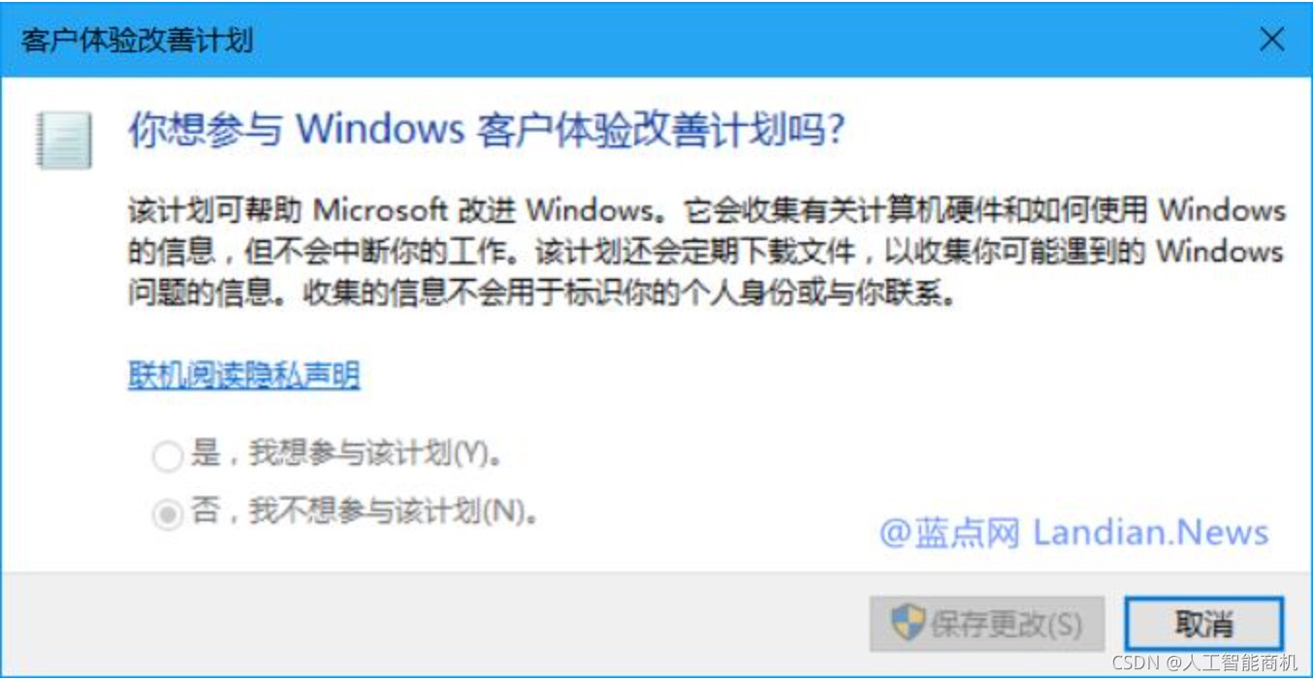Click the 否，我不想参与该计划(N) label text
Viewport: 1313px width, 680px height.
[x=365, y=511]
